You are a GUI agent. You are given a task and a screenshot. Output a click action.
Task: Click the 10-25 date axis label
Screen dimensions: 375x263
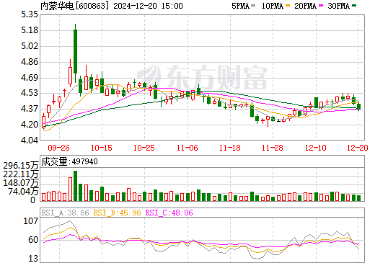(144, 148)
